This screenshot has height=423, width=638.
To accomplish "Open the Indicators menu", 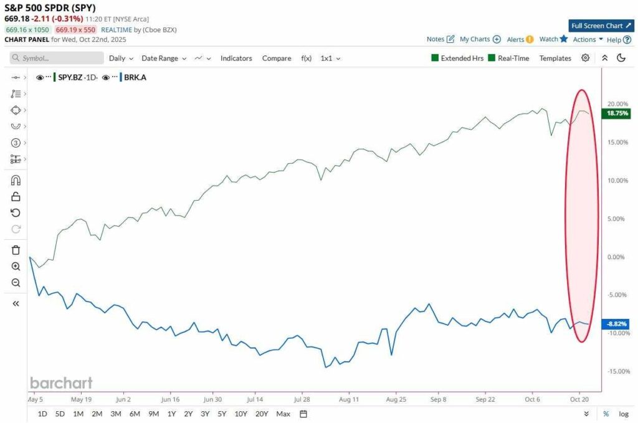I will 236,58.
